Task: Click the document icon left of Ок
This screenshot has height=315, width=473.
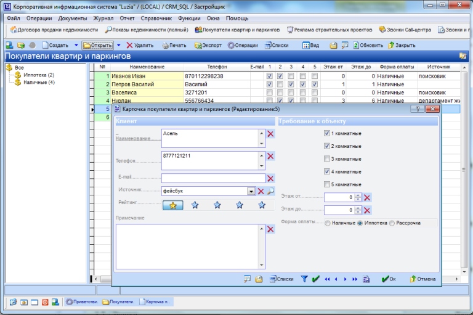Action: tap(366, 279)
